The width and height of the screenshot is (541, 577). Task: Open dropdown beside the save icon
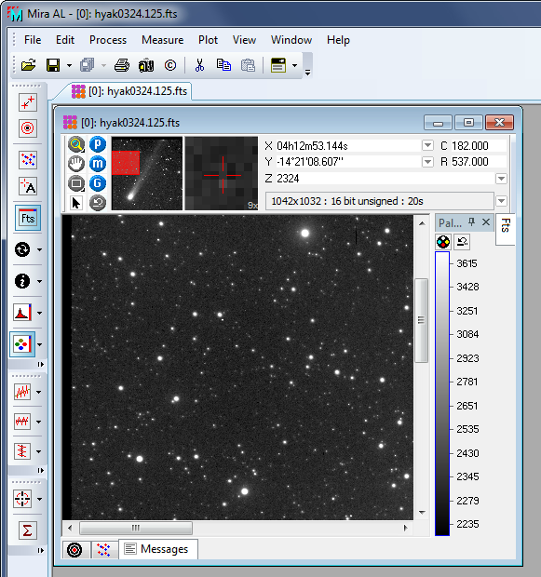click(69, 66)
